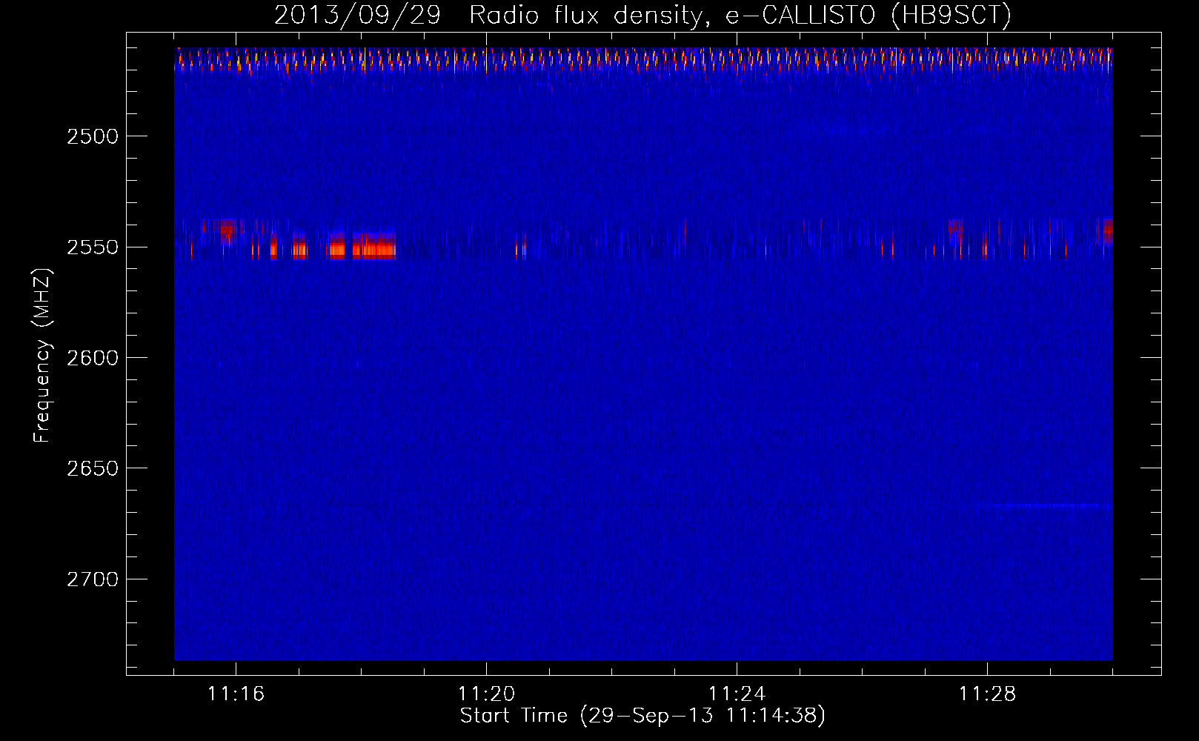The image size is (1199, 741).
Task: Click the 11:28 time tick label
Action: [x=987, y=694]
